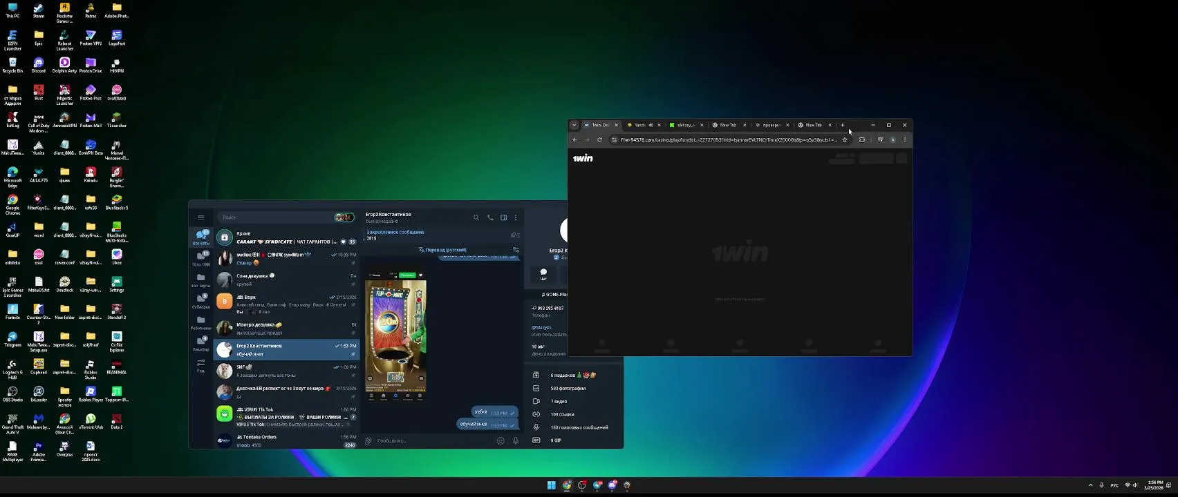Attach a file with the paperclip icon
The width and height of the screenshot is (1178, 497).
[x=368, y=440]
